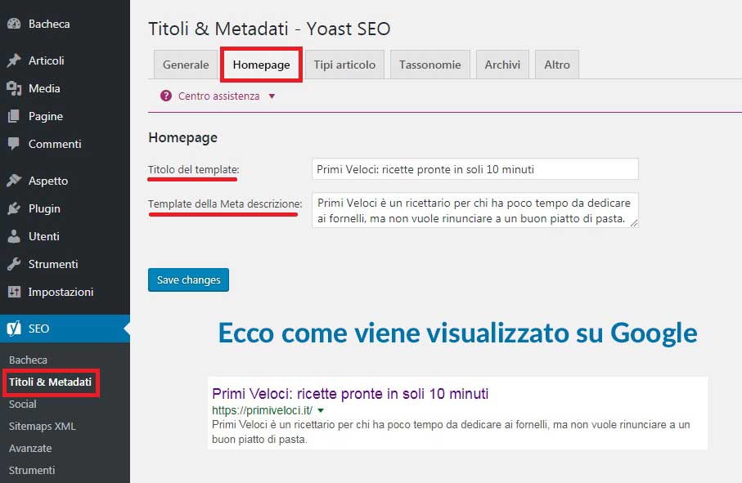The width and height of the screenshot is (742, 483).
Task: Open Strumenti under the SEO submenu
Action: pos(32,470)
